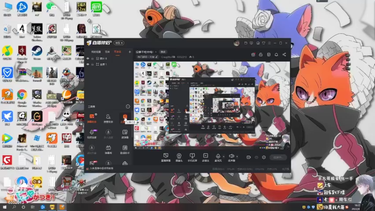Expand the stream title dropdown arrow
375x211 pixels.
156,52
